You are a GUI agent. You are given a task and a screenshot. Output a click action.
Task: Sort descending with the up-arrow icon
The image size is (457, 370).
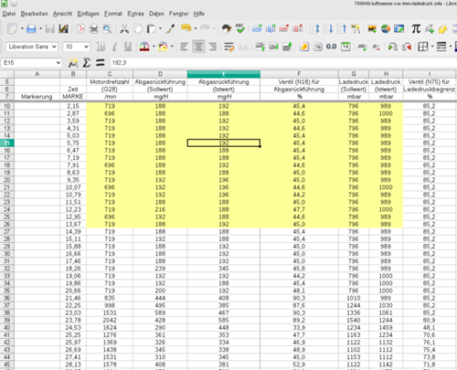[342, 29]
